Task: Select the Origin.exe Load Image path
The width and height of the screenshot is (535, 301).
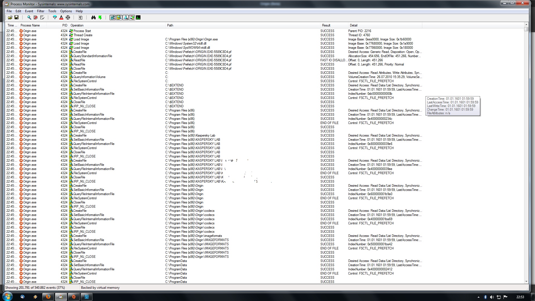Action: pyautogui.click(x=191, y=39)
